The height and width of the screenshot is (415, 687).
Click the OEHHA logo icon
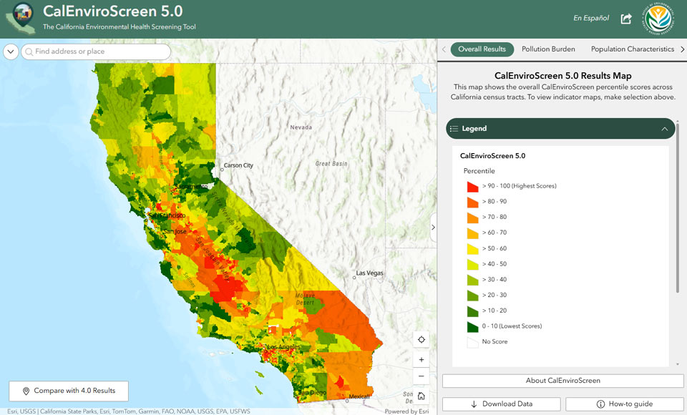click(x=658, y=19)
